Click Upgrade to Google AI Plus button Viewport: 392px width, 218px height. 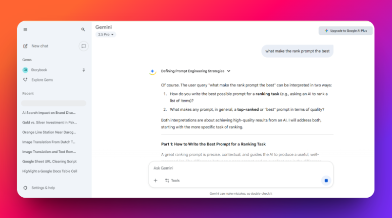tap(346, 31)
